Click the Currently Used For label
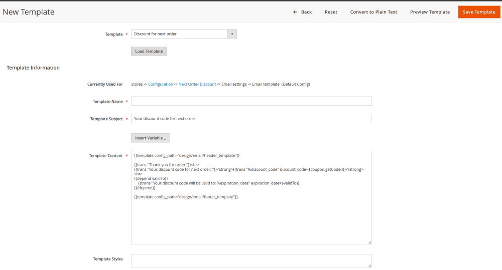This screenshot has height=270, width=502. (105, 84)
